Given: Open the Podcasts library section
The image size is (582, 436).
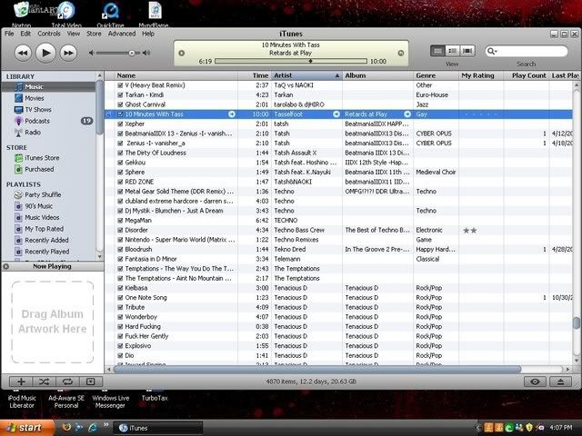Looking at the screenshot, I should 37,120.
